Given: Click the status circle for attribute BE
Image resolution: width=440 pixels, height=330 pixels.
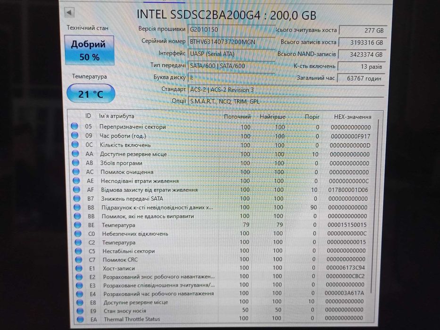Looking at the screenshot, I should [x=77, y=225].
